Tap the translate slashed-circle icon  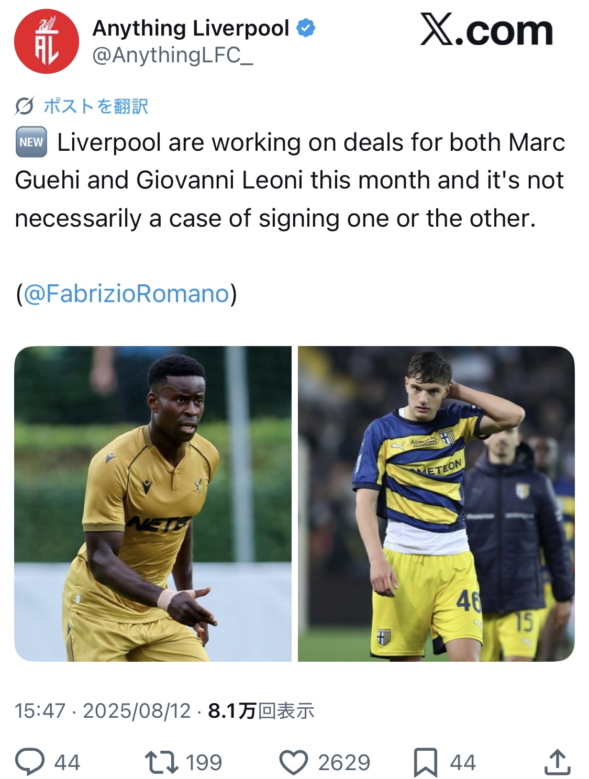[24, 106]
